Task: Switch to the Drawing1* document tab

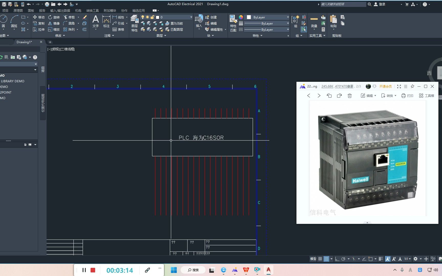Action: (24, 42)
